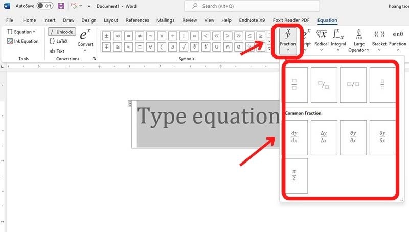
Task: Collapse the Fraction dropdown button
Action: click(288, 40)
